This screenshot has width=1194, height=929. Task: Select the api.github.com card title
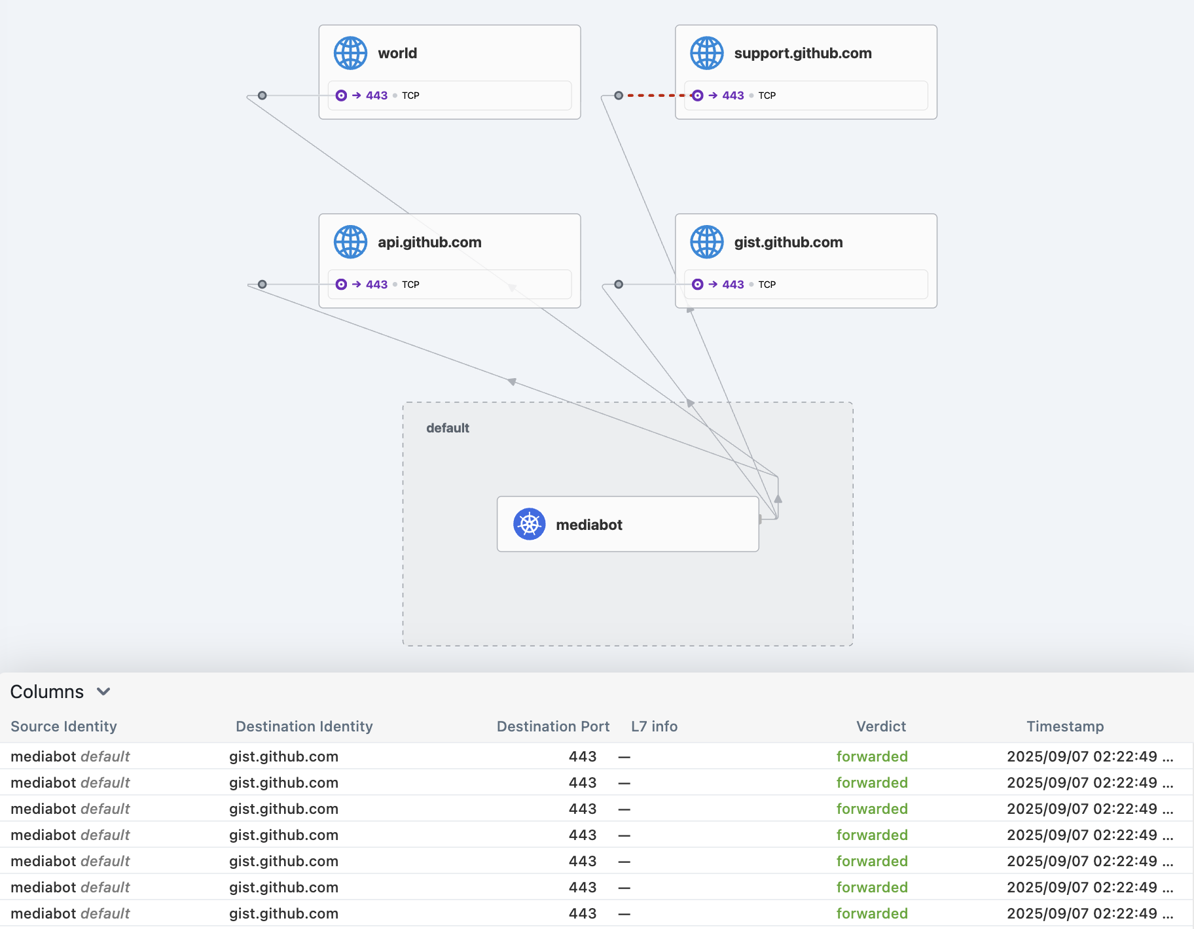pos(429,242)
